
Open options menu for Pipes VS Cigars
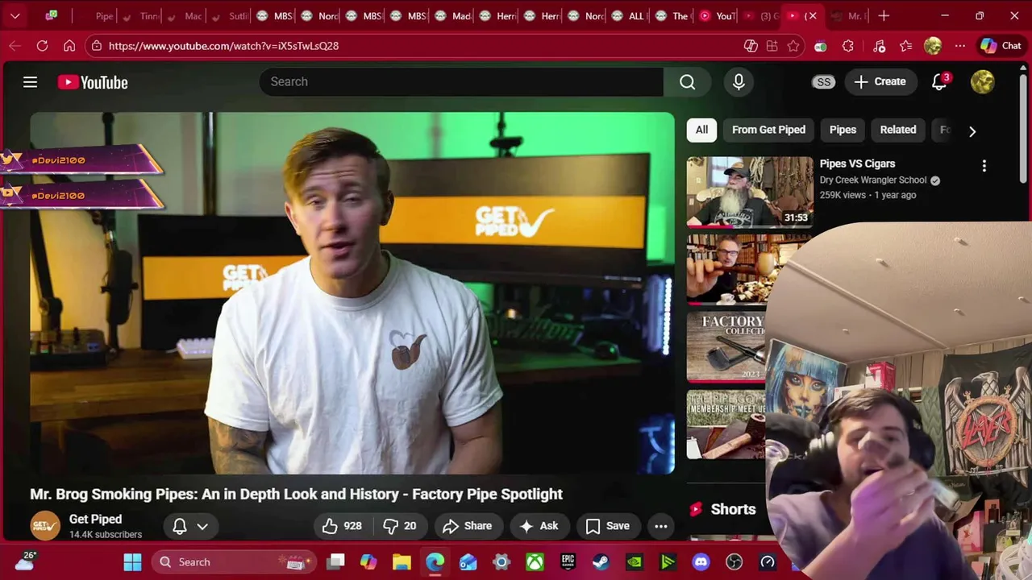click(984, 166)
